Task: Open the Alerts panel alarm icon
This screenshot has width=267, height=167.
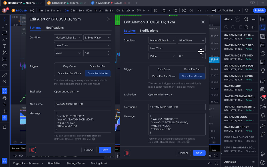Action: [263, 28]
